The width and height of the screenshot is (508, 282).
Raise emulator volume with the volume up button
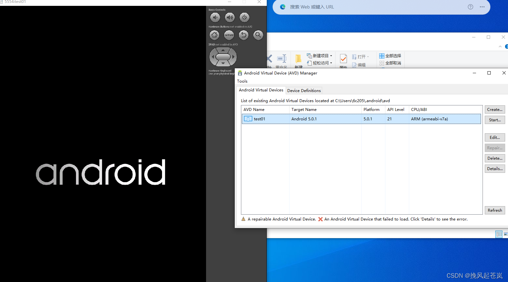tap(230, 17)
